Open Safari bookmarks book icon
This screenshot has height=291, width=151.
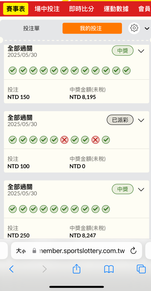(x=109, y=269)
